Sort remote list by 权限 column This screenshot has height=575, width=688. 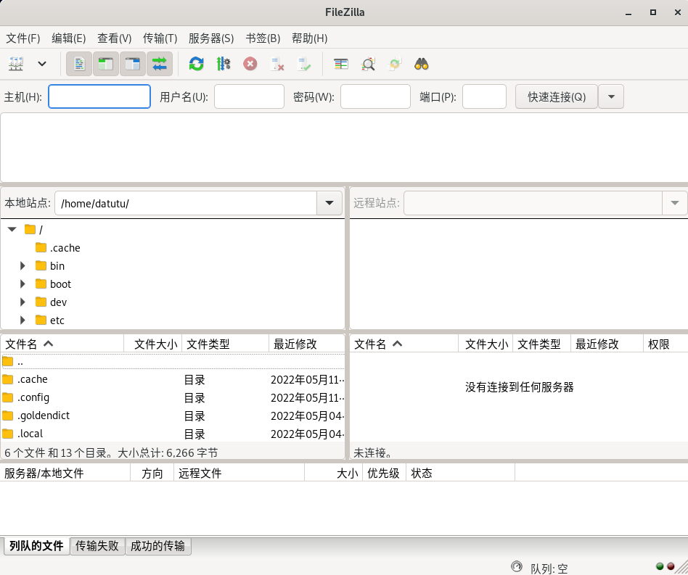[x=666, y=344]
